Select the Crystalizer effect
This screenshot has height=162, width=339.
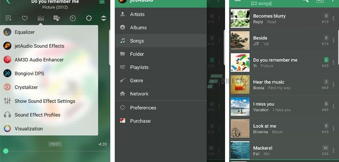coord(49,87)
